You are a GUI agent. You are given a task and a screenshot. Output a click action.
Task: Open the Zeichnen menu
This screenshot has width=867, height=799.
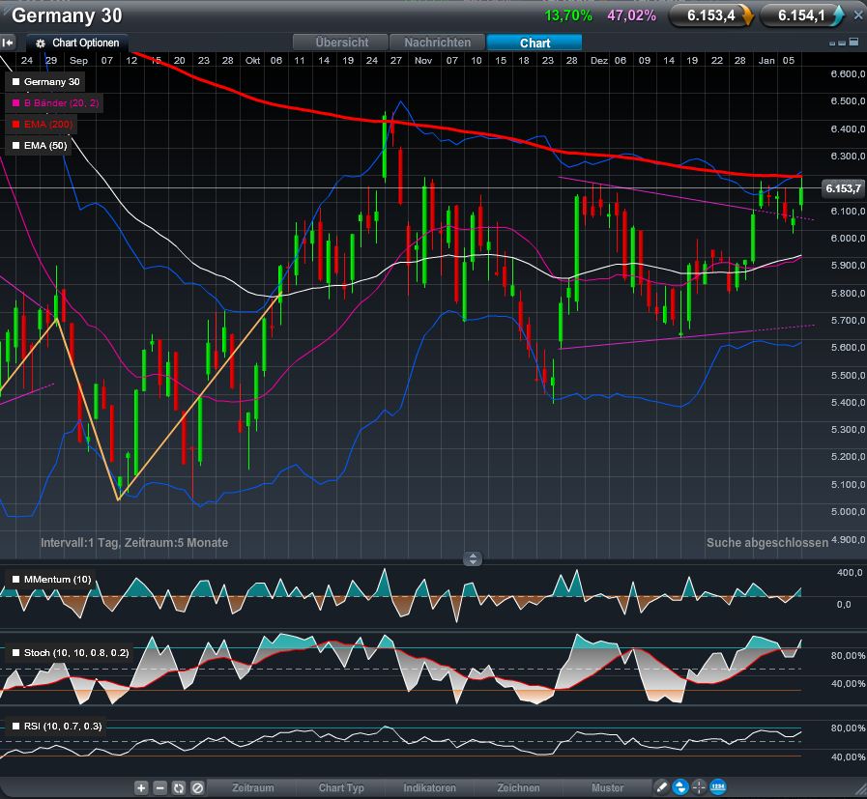pyautogui.click(x=518, y=788)
